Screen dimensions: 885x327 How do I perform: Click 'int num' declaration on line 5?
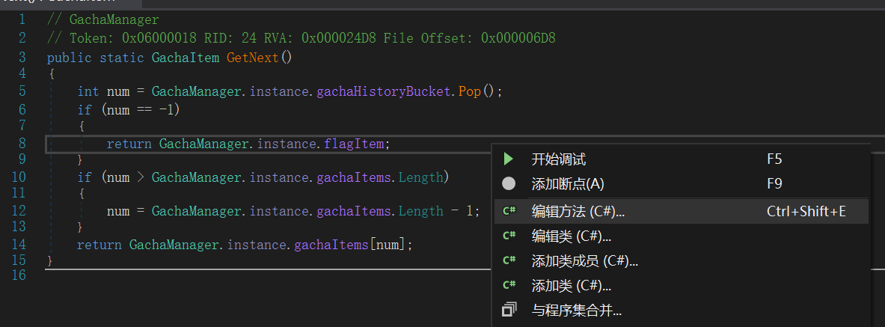click(x=103, y=91)
